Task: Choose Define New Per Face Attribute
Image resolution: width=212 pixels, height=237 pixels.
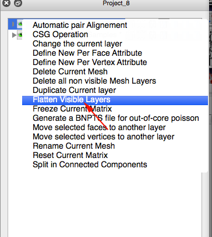Action: coord(115,53)
